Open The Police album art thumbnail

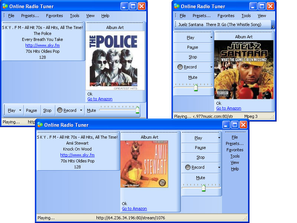(x=115, y=61)
